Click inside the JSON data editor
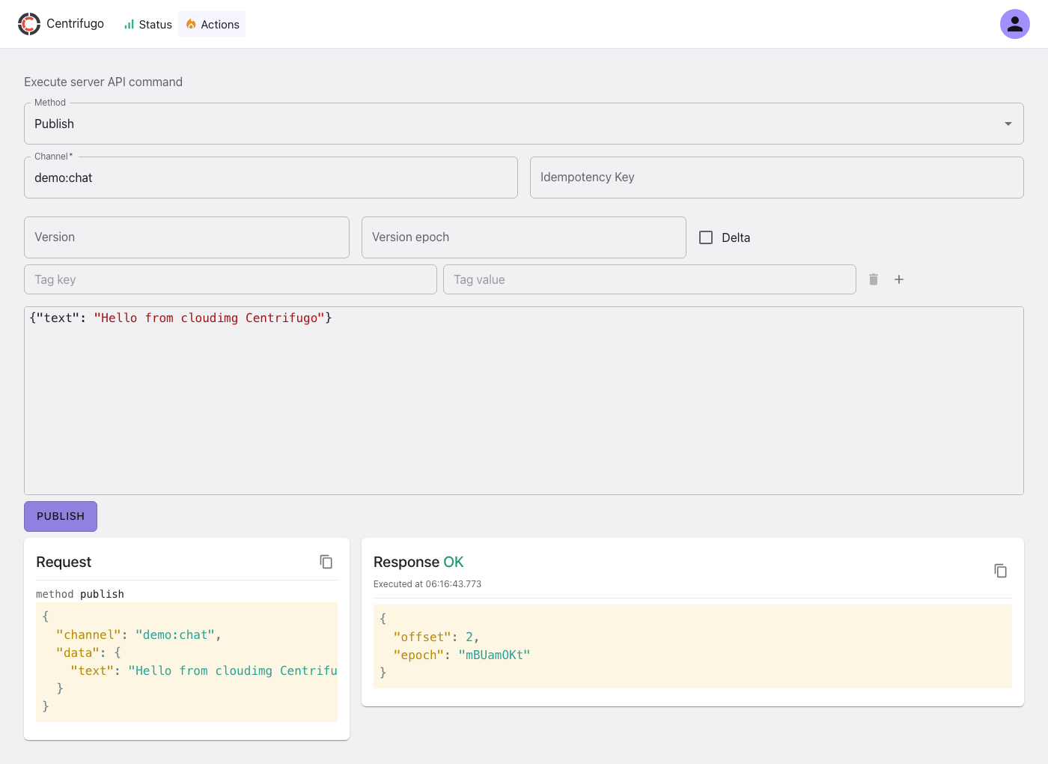This screenshot has width=1048, height=764. point(524,401)
